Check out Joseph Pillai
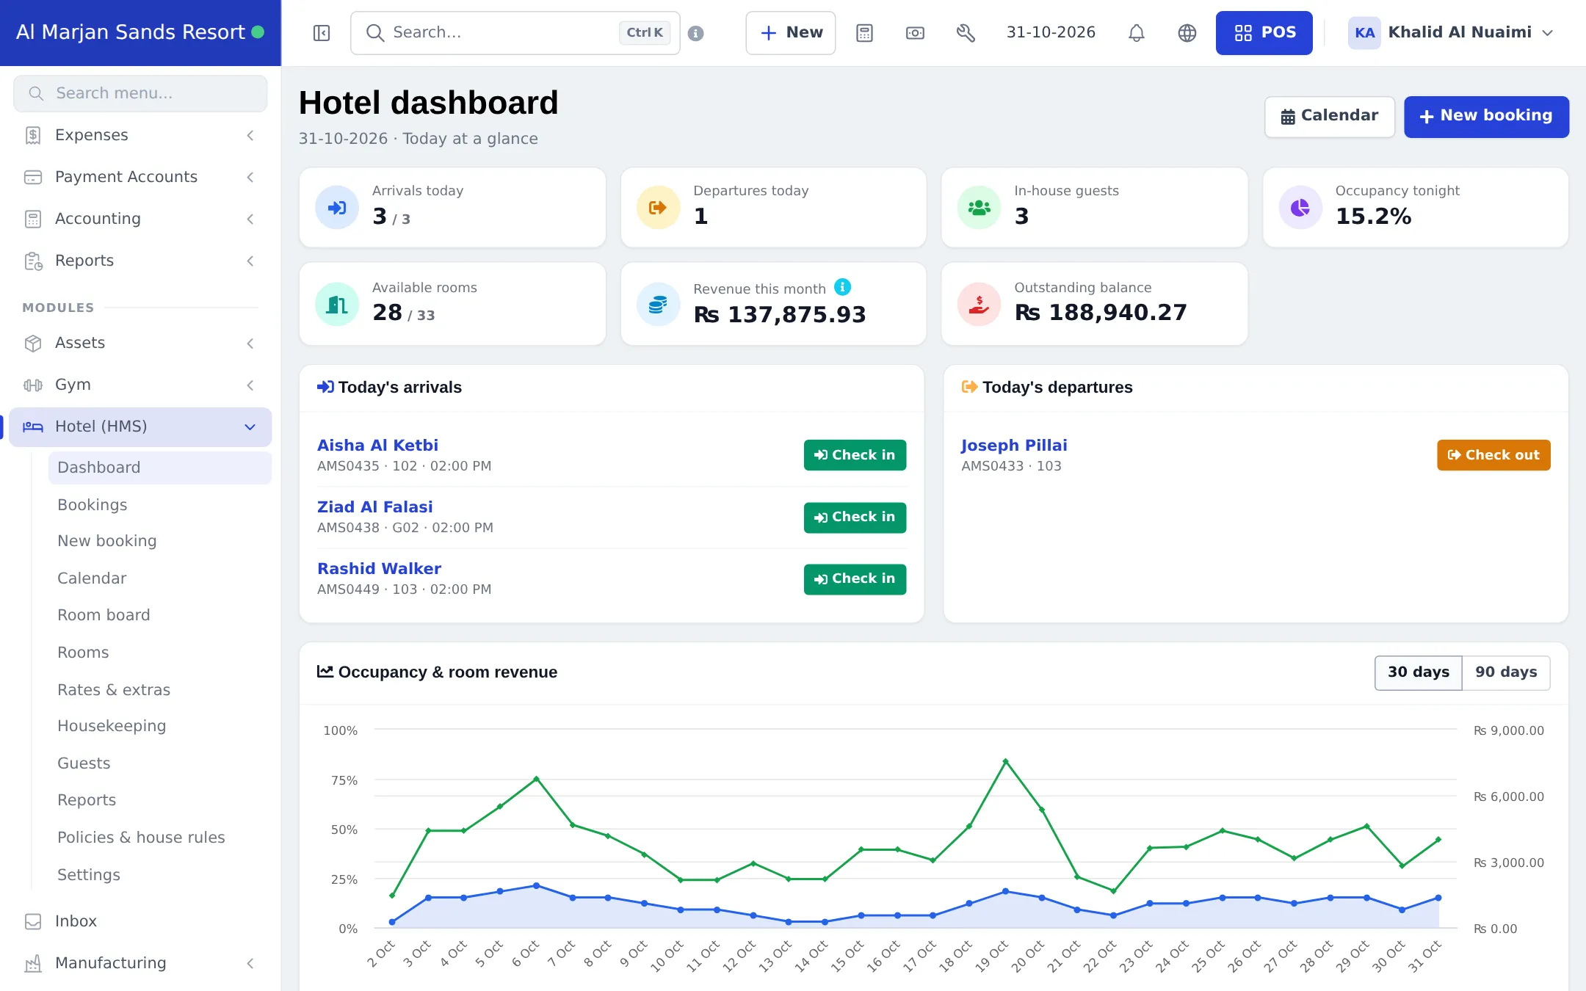 click(x=1493, y=455)
